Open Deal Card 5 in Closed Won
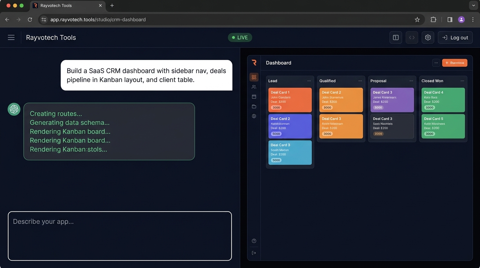 coord(443,126)
